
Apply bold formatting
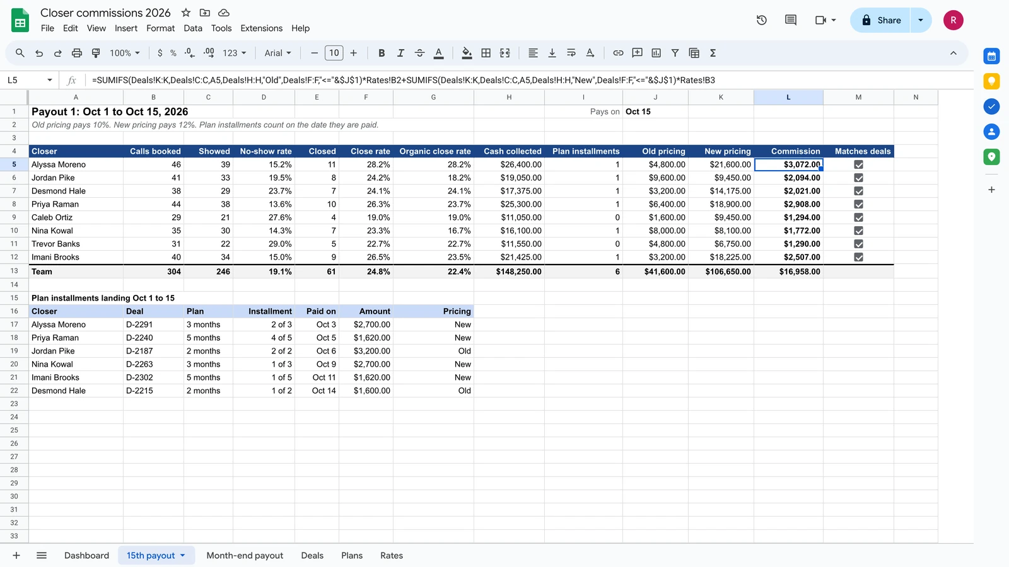tap(382, 54)
